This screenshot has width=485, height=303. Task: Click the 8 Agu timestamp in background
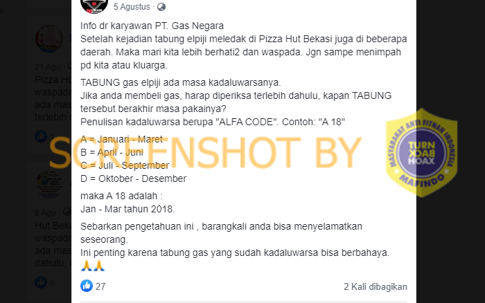click(45, 213)
